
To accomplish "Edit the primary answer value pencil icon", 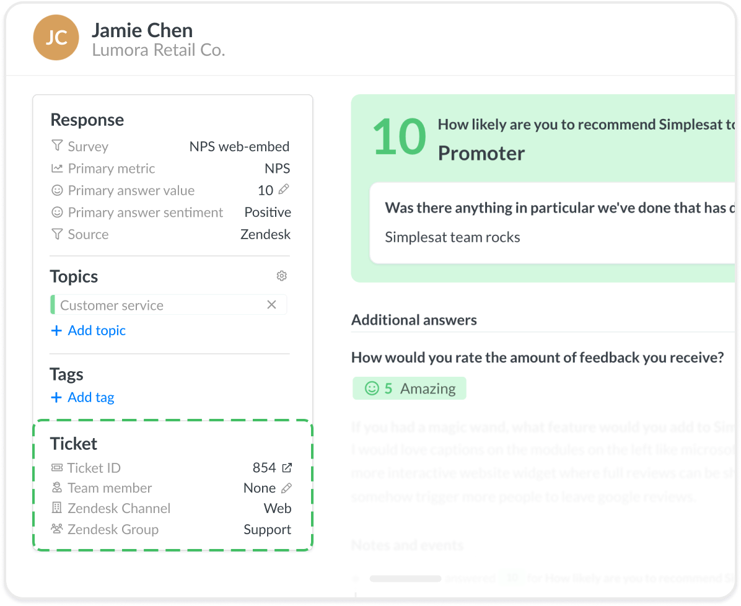I will pos(284,190).
